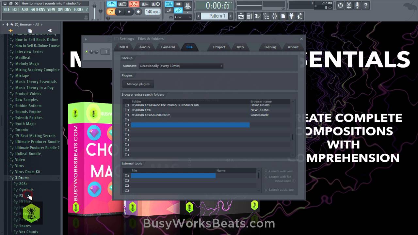The height and width of the screenshot is (235, 418).
Task: Switch to the Project settings tab
Action: pyautogui.click(x=219, y=47)
